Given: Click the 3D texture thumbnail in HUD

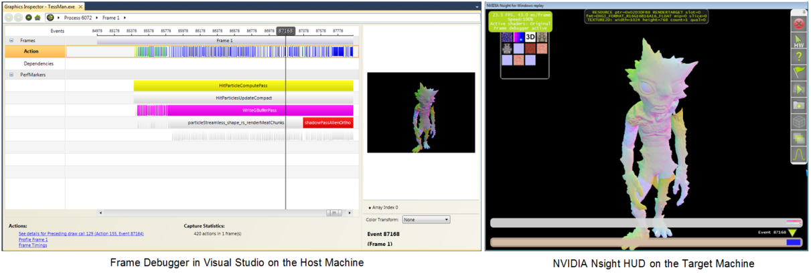Looking at the screenshot, I should (x=530, y=37).
